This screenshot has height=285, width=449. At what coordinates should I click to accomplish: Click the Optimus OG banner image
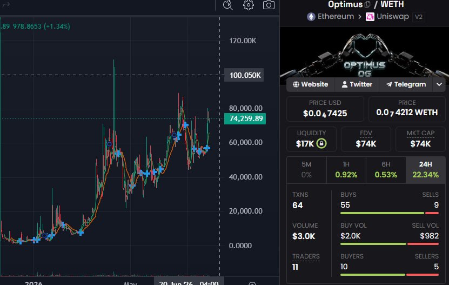click(x=364, y=53)
